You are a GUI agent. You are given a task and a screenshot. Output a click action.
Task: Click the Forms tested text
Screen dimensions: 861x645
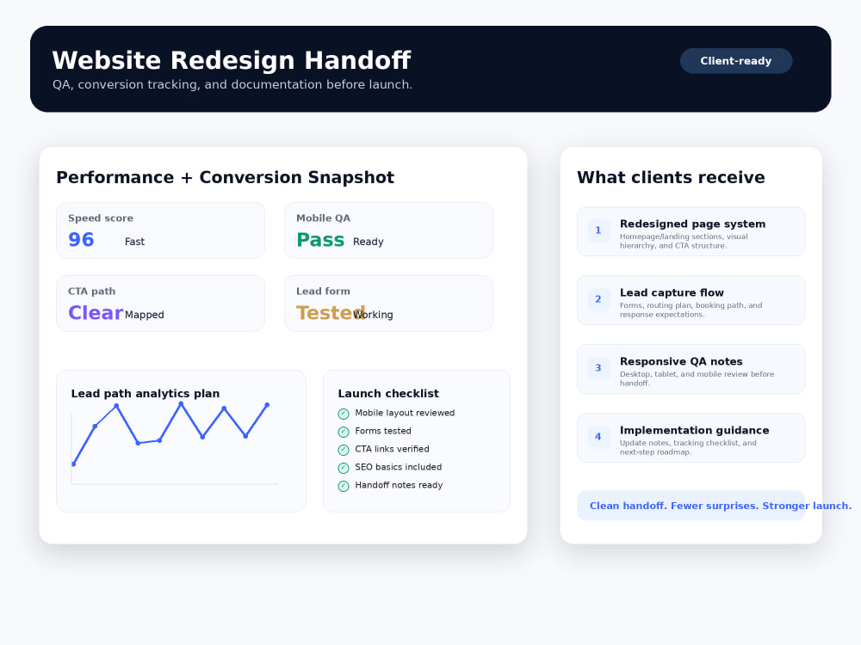click(x=383, y=431)
